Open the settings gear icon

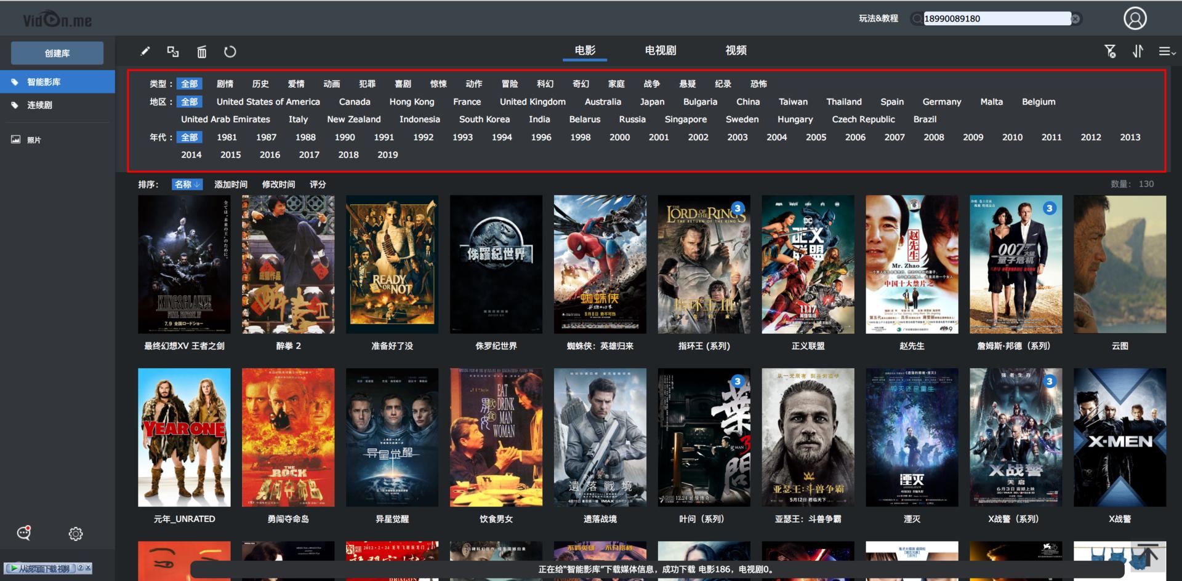click(x=75, y=534)
